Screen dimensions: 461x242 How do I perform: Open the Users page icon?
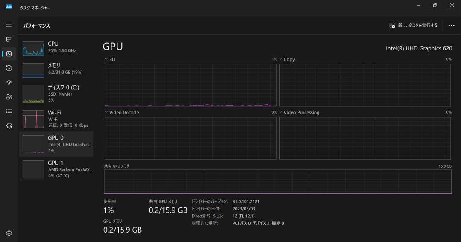tap(9, 97)
